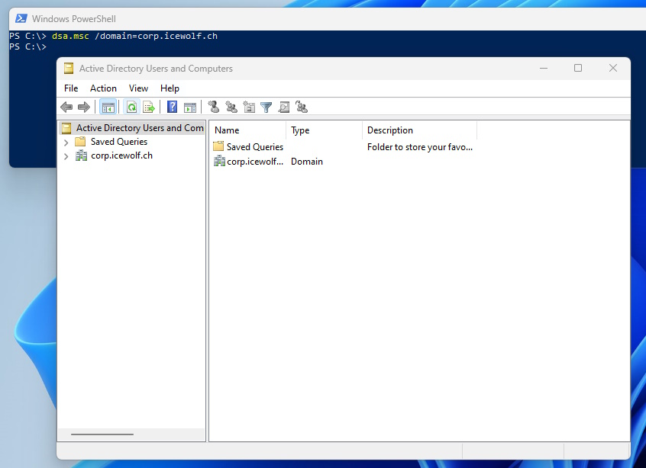
Task: Click the corp.icewolf.ch domain icon in tree
Action: coord(81,155)
